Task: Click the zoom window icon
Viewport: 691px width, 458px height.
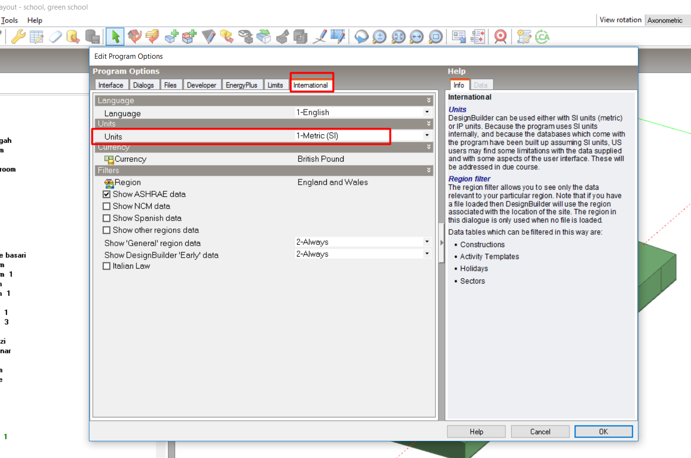Action: click(x=435, y=37)
